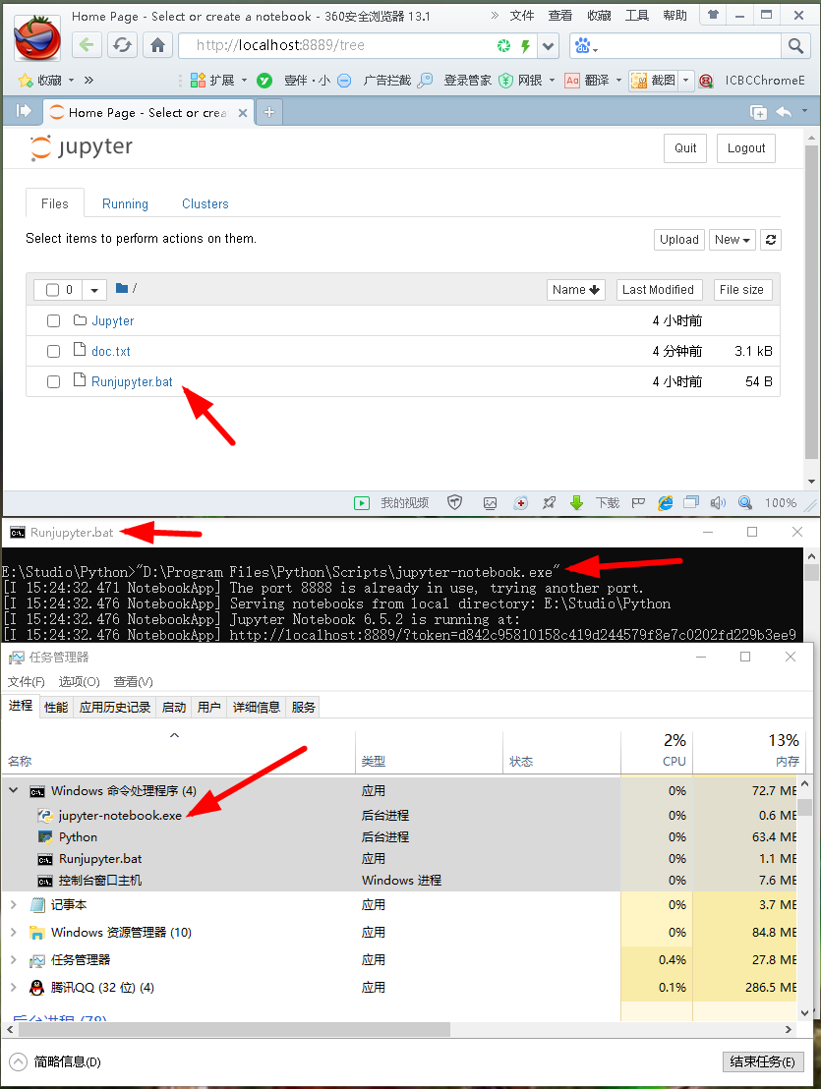The image size is (821, 1089).
Task: Expand the Windows 资源管理器 process group
Action: (13, 932)
